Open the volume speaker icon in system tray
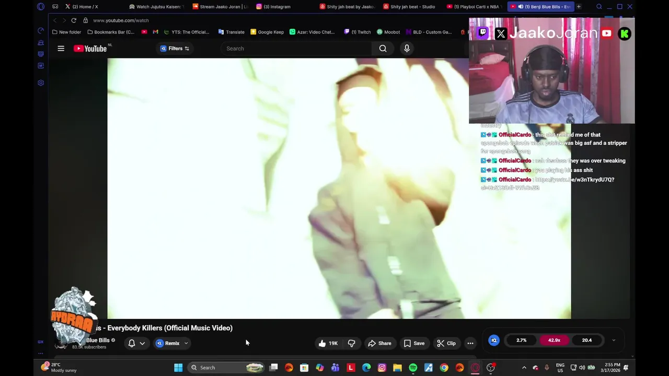 (x=582, y=368)
